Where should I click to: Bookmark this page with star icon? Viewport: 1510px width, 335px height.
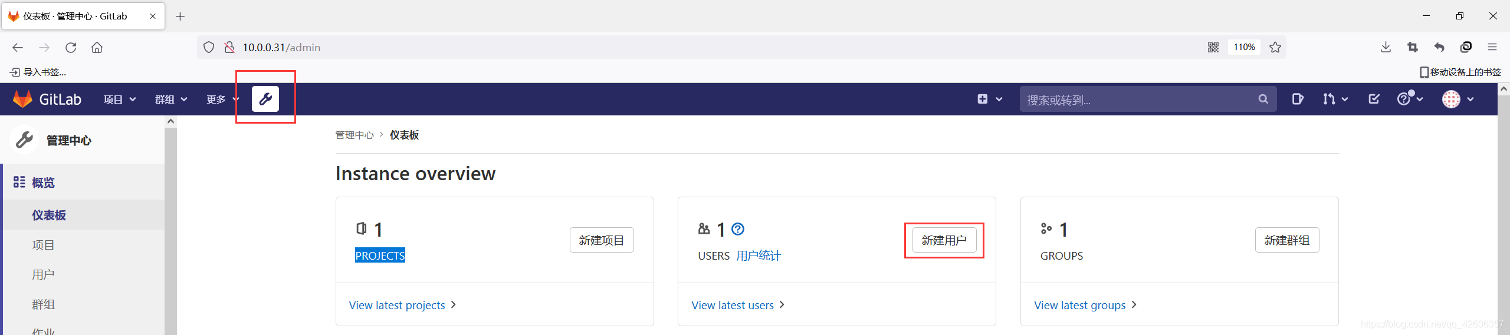click(1275, 47)
